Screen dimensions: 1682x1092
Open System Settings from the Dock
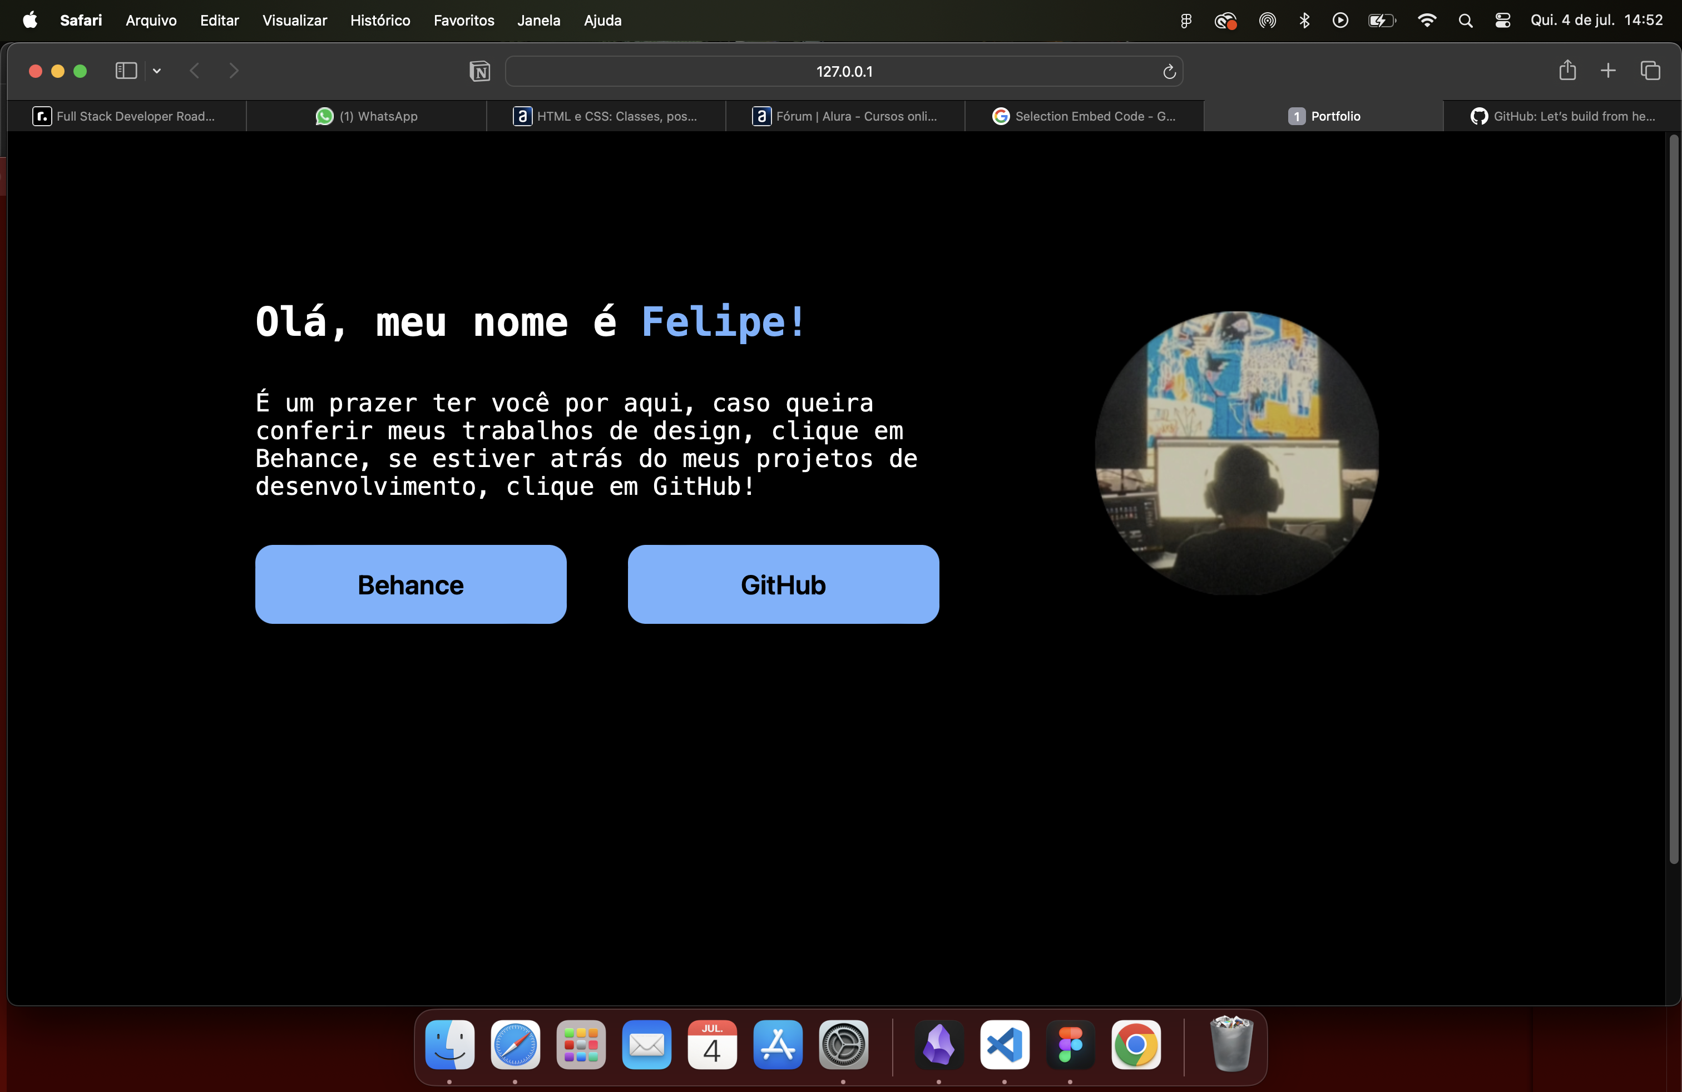843,1045
